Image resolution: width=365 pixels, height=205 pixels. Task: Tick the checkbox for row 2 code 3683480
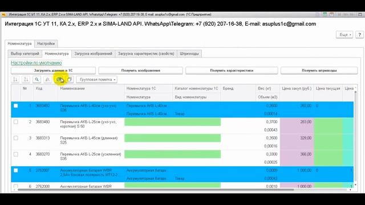click(15, 122)
